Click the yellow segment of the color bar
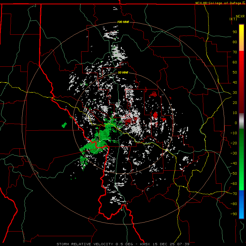Screen dimensions: 246x246 (241, 38)
